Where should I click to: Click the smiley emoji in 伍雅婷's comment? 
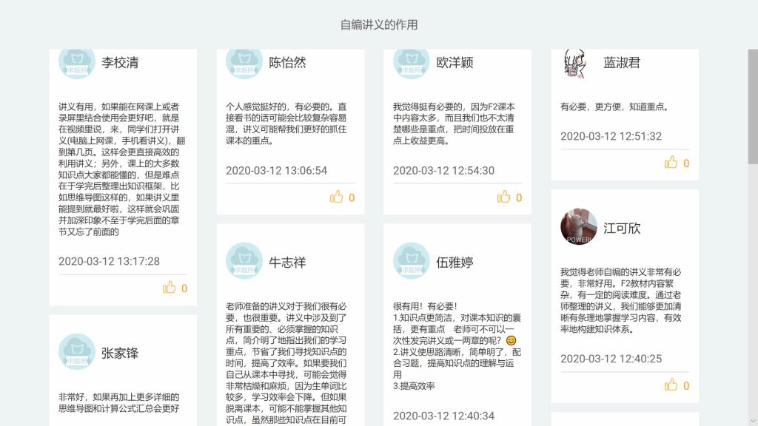pos(511,340)
